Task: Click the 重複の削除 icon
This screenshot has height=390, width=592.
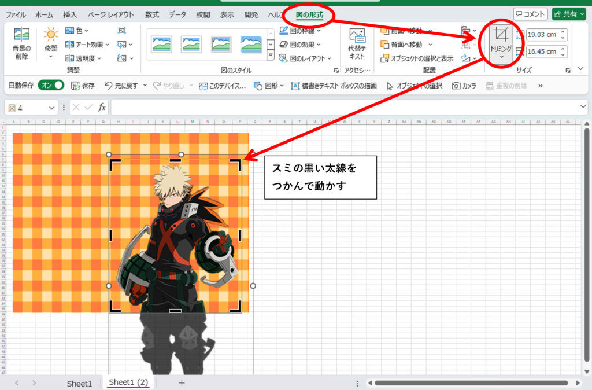Action: tap(490, 86)
